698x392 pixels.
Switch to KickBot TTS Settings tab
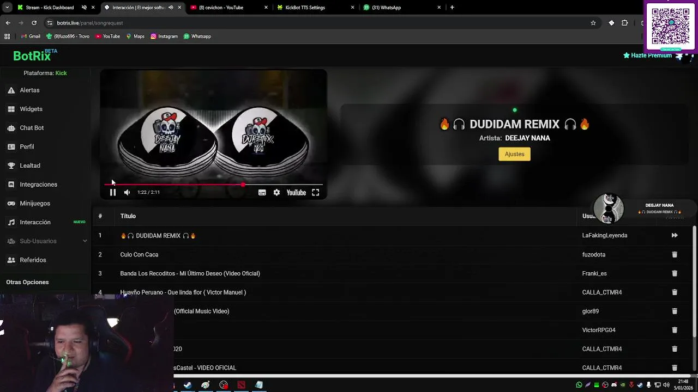[305, 8]
